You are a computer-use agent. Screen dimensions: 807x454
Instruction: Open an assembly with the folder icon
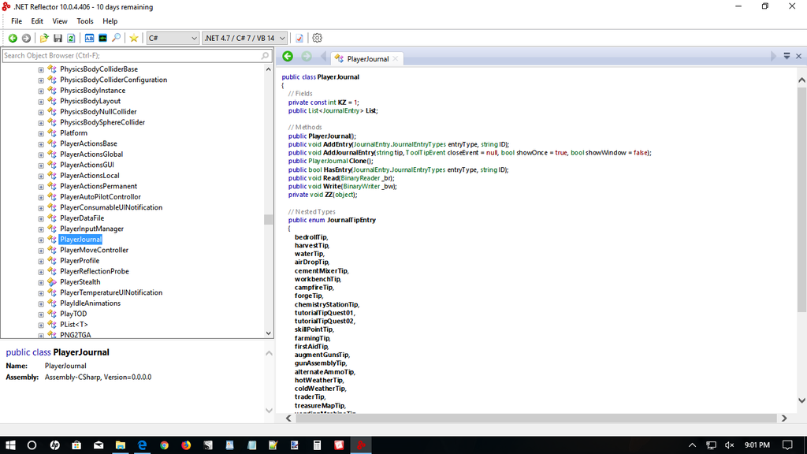click(44, 38)
